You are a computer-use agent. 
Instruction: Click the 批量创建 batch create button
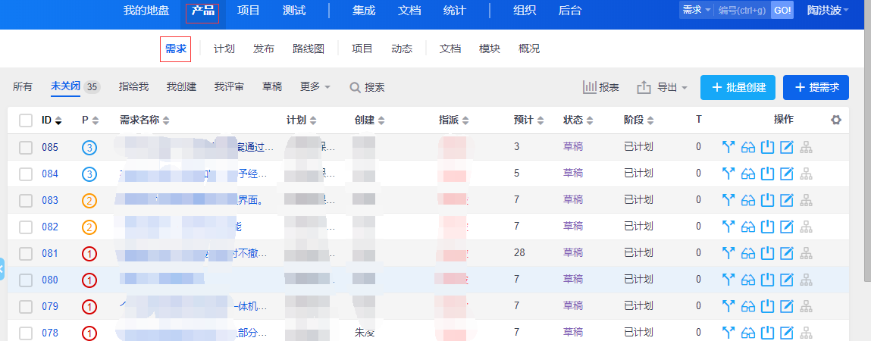click(738, 87)
